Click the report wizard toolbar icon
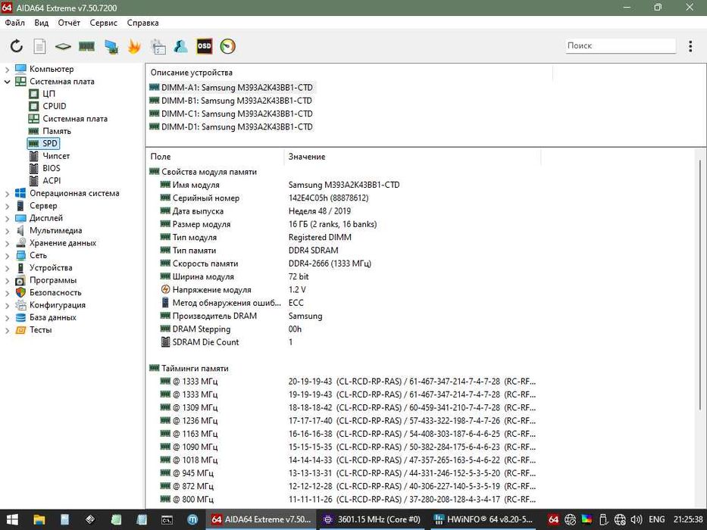Image resolution: width=707 pixels, height=530 pixels. tap(158, 46)
